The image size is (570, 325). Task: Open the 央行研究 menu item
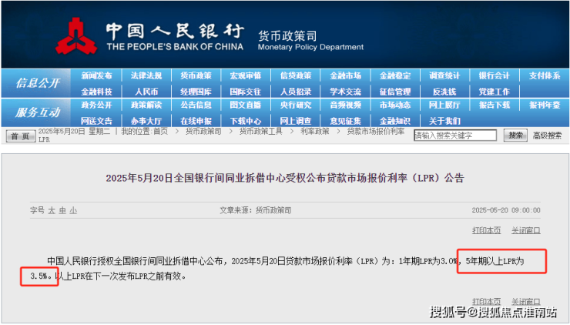(x=296, y=105)
